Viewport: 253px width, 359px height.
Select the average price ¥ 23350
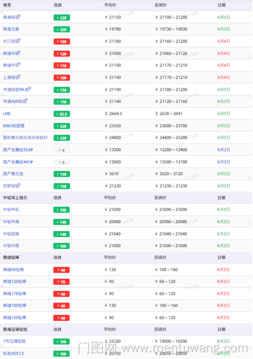pyautogui.click(x=113, y=126)
